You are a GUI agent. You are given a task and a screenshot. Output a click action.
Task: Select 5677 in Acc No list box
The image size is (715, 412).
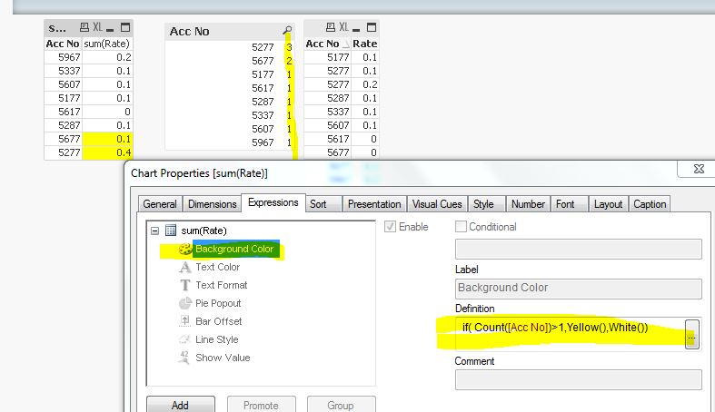tap(228, 61)
